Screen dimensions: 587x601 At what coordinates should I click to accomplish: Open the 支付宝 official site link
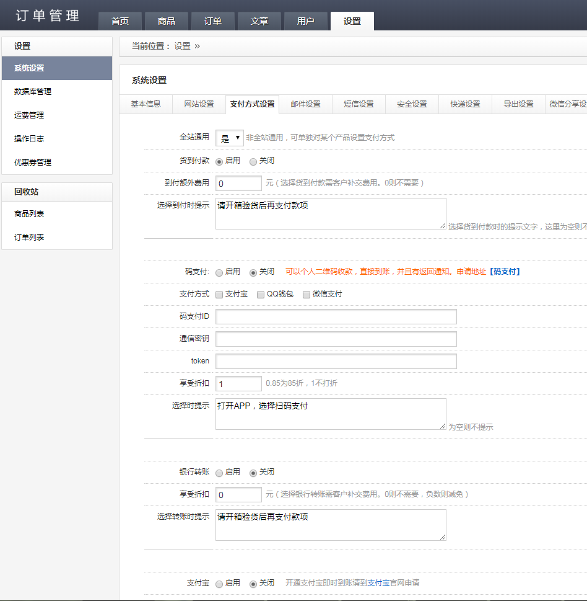[378, 583]
